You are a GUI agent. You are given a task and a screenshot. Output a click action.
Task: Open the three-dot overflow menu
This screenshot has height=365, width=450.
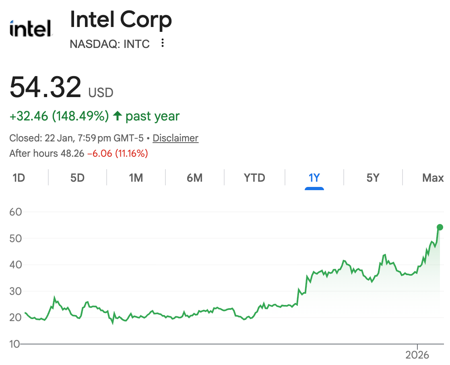[x=162, y=44]
